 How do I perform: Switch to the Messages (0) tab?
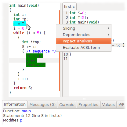click(x=42, y=104)
